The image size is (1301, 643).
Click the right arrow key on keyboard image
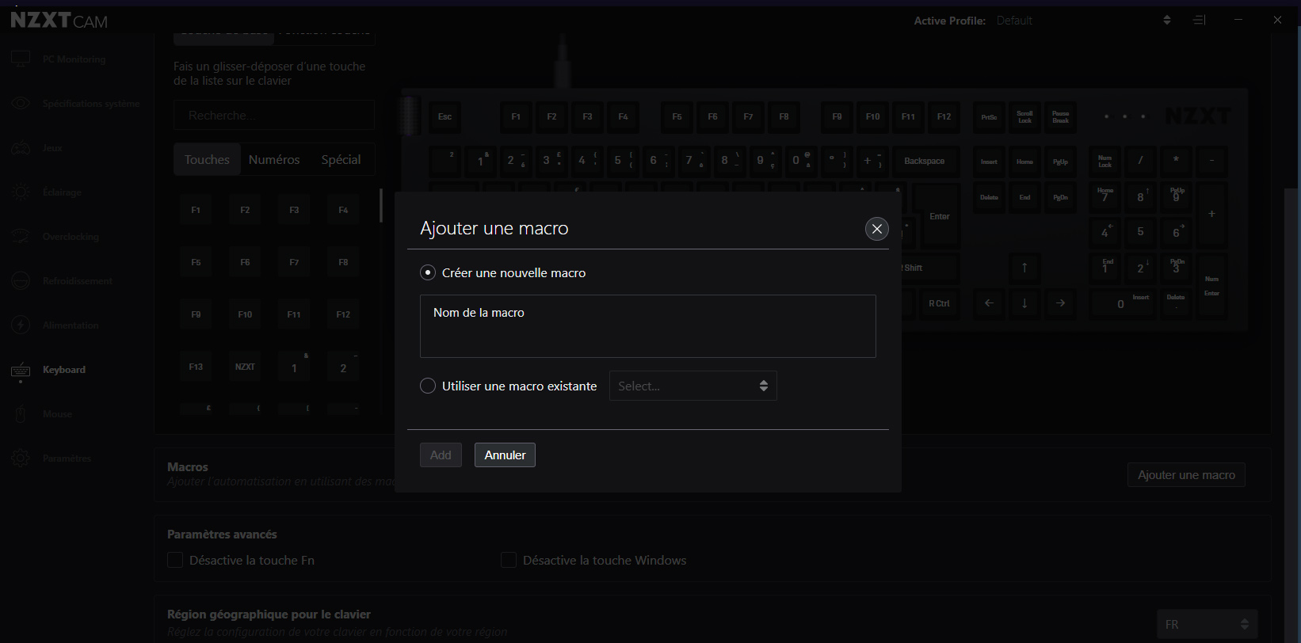pyautogui.click(x=1060, y=303)
